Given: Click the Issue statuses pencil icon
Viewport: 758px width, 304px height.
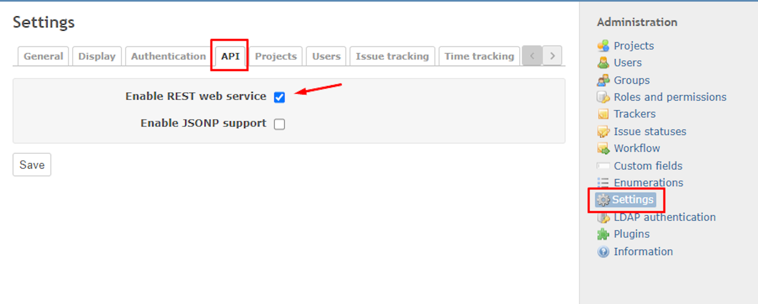Looking at the screenshot, I should click(x=603, y=132).
